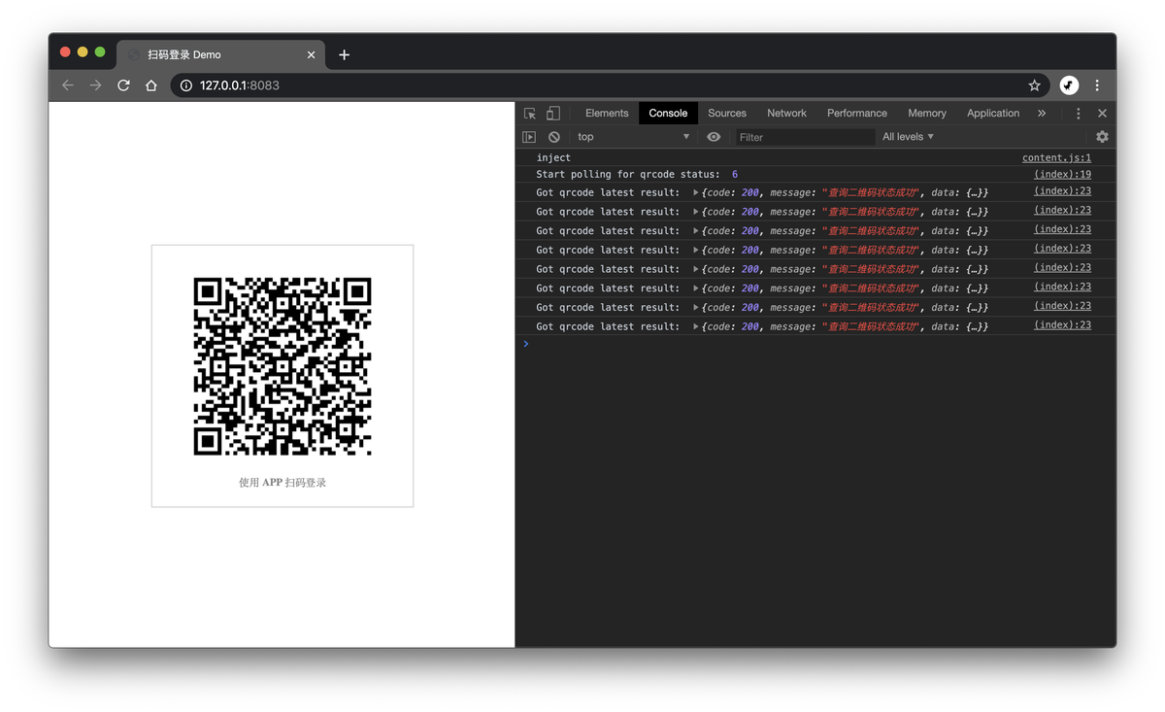View site information icon in address bar
This screenshot has height=712, width=1165.
pyautogui.click(x=186, y=85)
